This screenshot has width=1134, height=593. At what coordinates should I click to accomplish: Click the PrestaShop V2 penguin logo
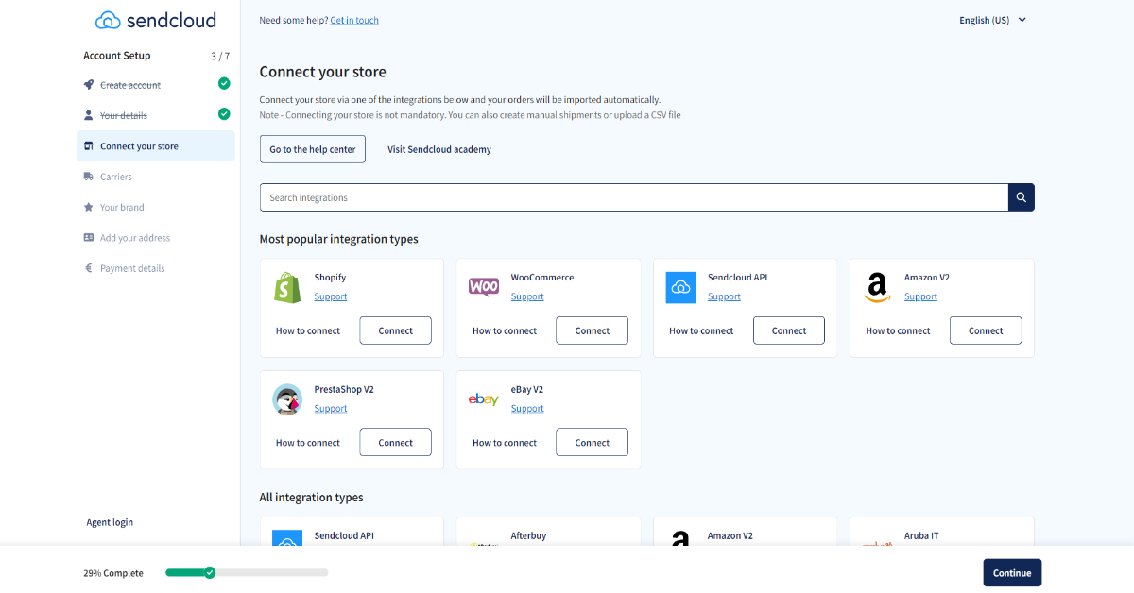click(287, 399)
